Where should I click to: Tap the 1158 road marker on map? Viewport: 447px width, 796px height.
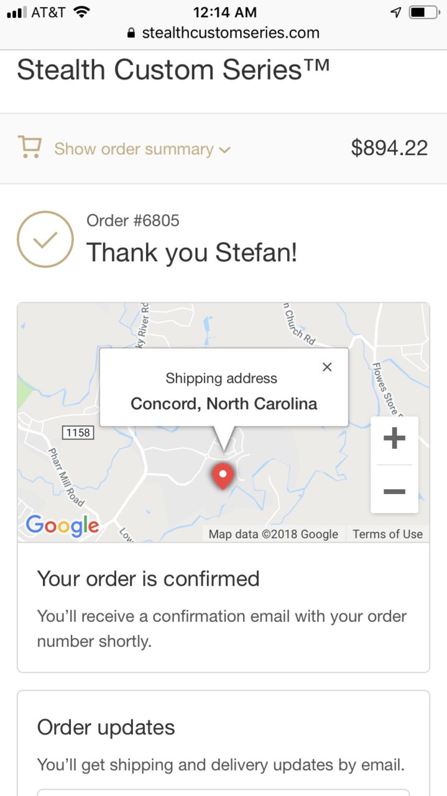tap(78, 432)
